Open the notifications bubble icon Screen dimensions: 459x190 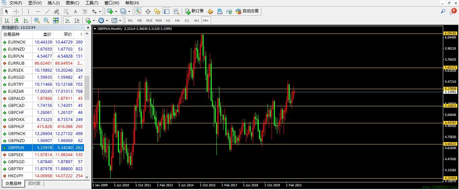coord(453,11)
